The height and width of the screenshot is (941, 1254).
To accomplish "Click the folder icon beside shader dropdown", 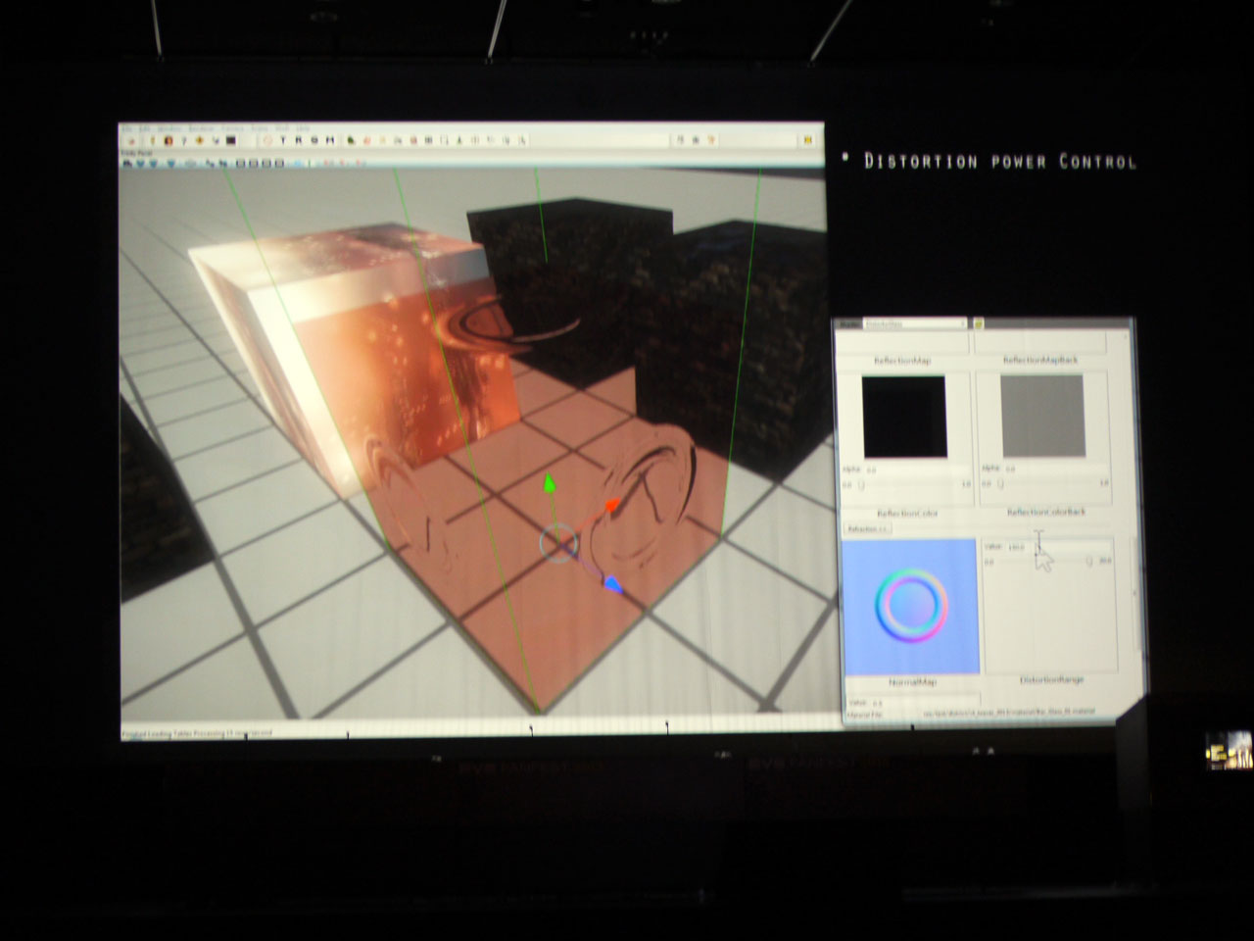I will tap(978, 323).
